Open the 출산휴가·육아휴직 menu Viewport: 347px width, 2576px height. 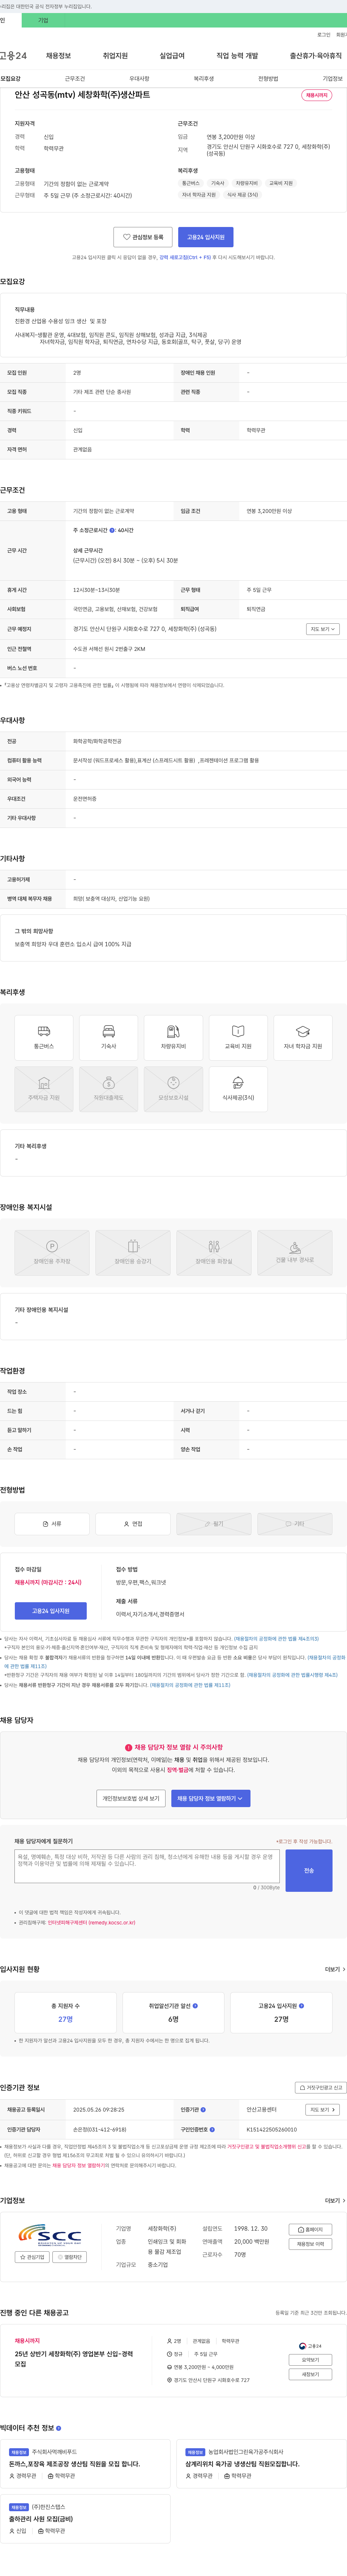316,56
